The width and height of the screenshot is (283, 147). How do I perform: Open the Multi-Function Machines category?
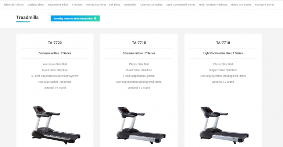[x=213, y=5]
